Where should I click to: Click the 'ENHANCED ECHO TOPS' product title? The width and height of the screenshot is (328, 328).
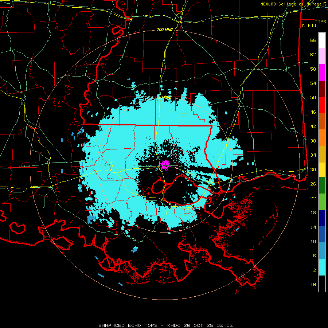[128, 325]
